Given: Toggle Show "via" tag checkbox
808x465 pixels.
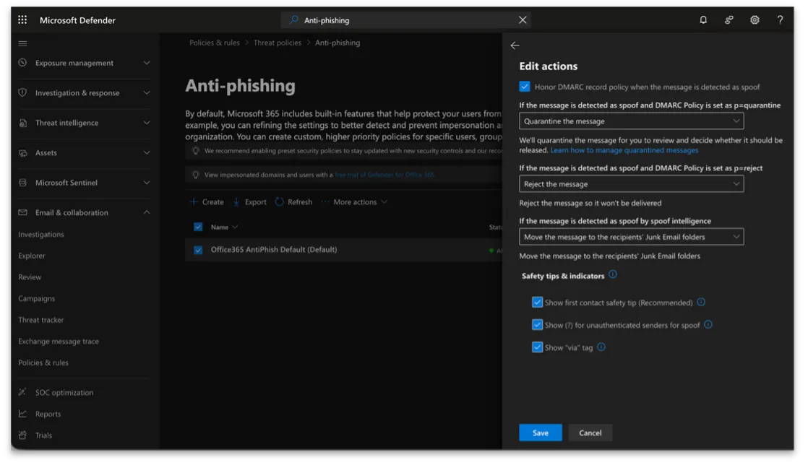Looking at the screenshot, I should 538,347.
